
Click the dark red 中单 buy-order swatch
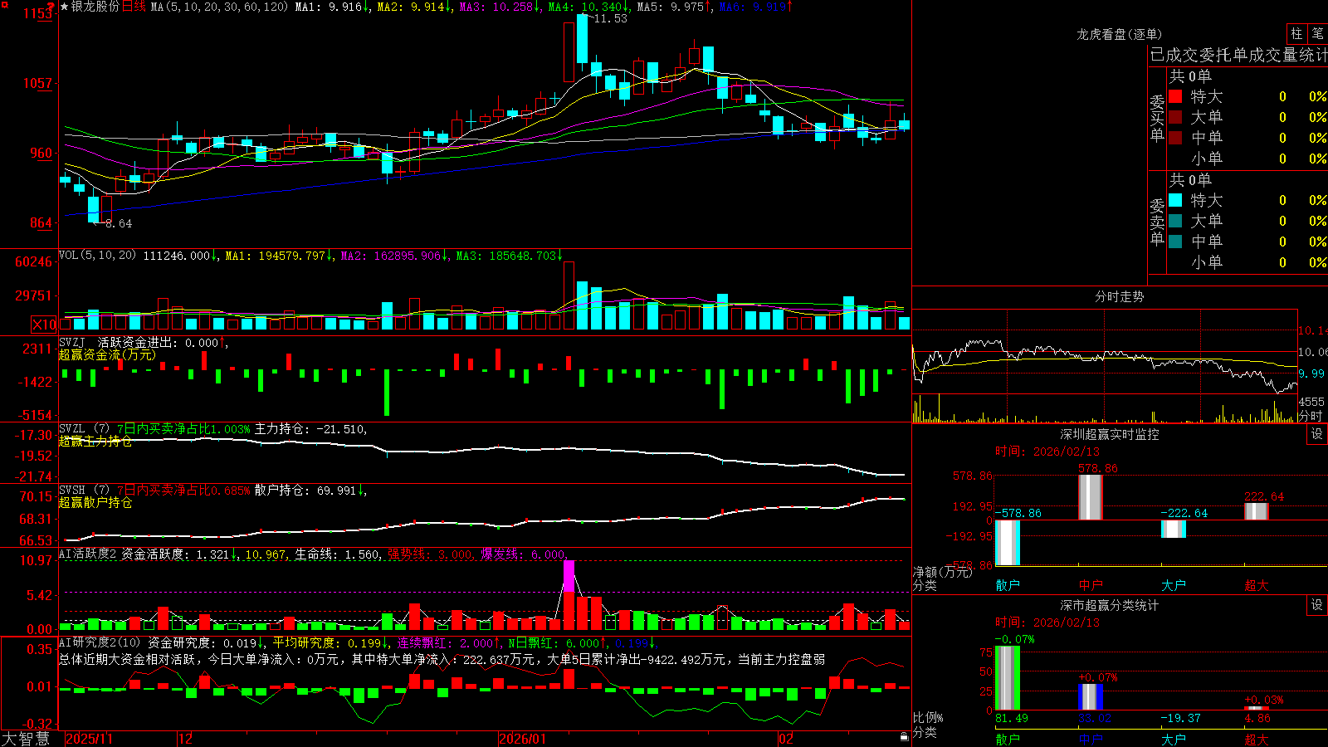(1175, 138)
